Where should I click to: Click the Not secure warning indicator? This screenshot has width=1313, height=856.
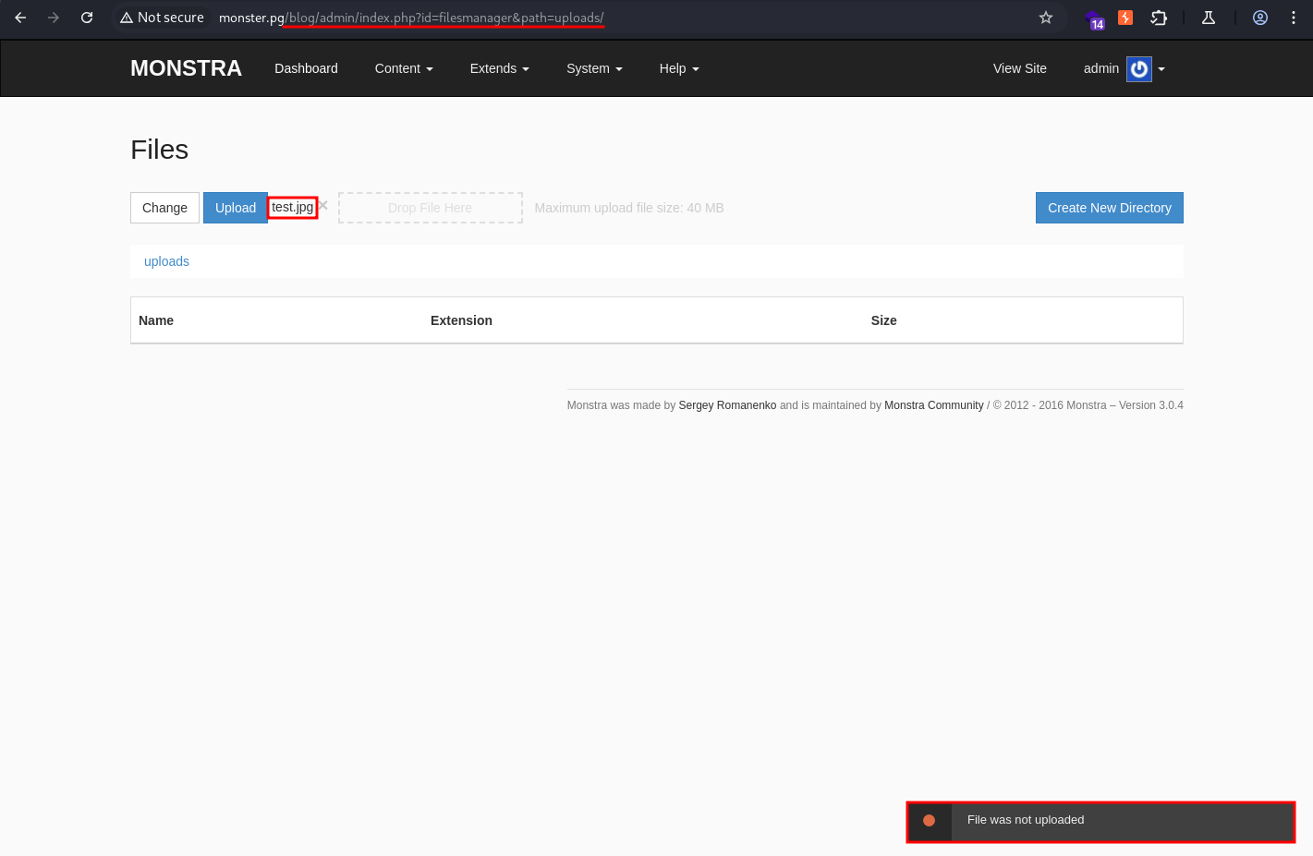(162, 18)
